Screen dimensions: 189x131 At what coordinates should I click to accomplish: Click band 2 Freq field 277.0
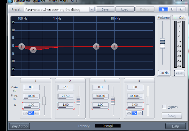(x=66, y=97)
